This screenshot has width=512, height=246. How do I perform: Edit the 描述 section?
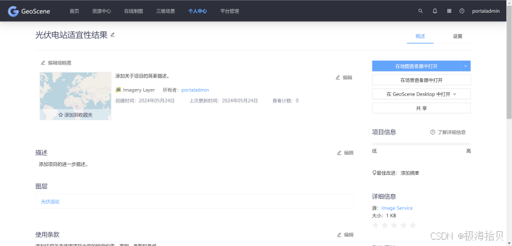click(x=345, y=152)
